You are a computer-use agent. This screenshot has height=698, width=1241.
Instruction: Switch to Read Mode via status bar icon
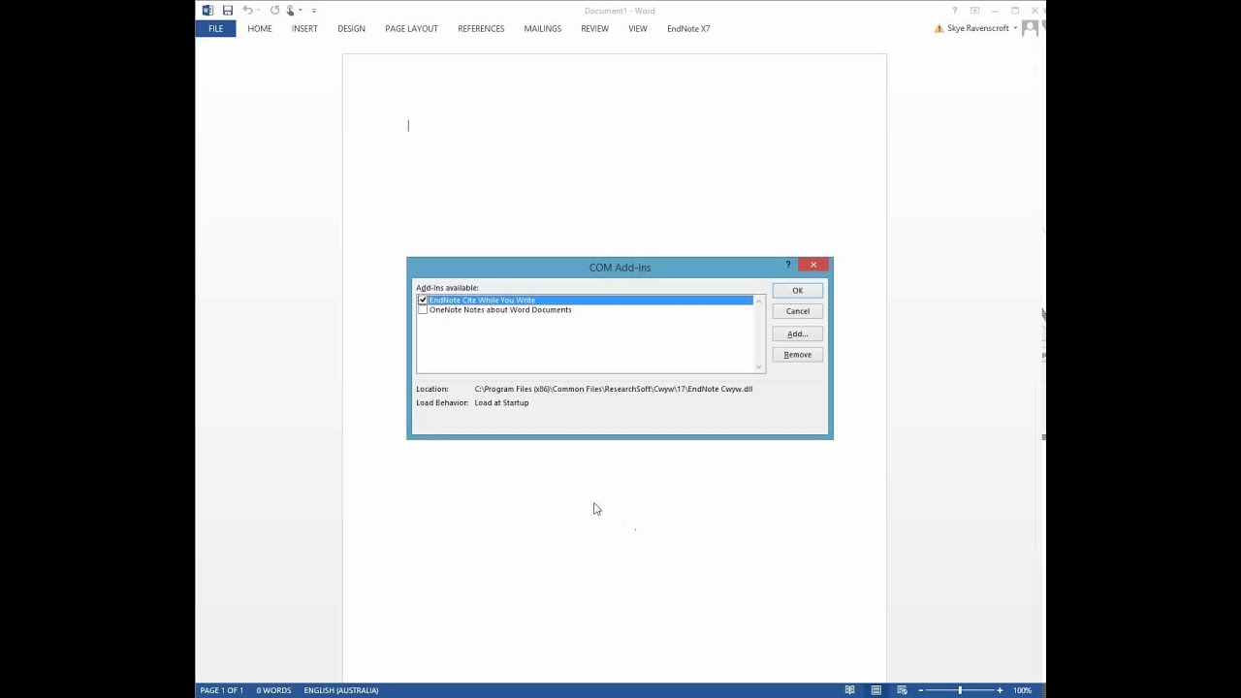[849, 689]
